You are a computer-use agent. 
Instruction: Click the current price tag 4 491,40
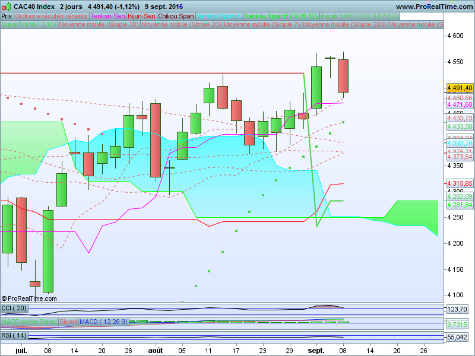pos(460,88)
